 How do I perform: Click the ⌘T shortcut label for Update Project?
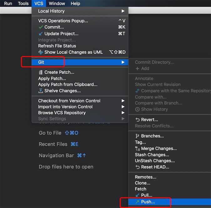122,34
